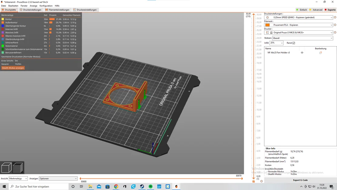
Task: Open Google Chrome from the taskbar
Action: pyautogui.click(x=116, y=187)
